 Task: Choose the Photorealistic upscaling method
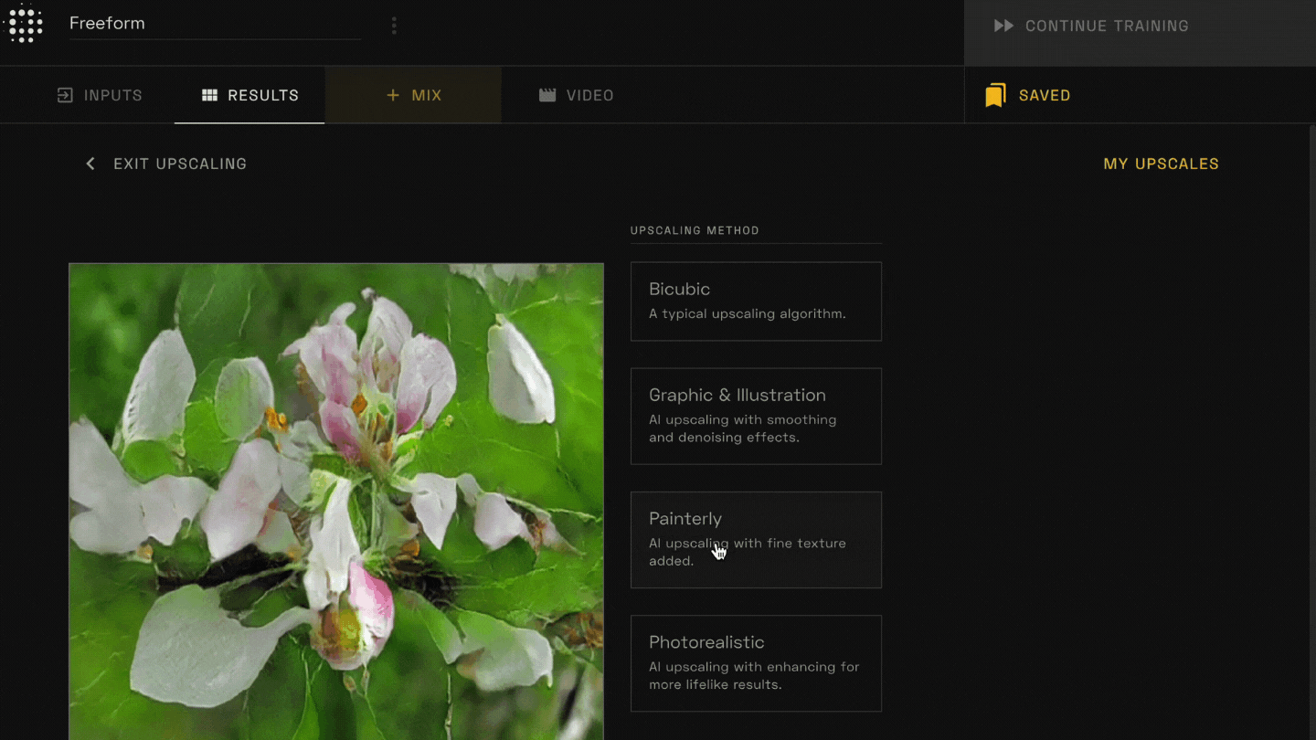click(x=756, y=663)
